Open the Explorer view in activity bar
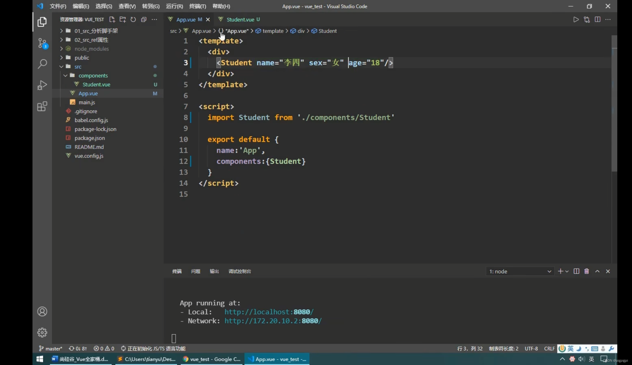 (x=42, y=22)
